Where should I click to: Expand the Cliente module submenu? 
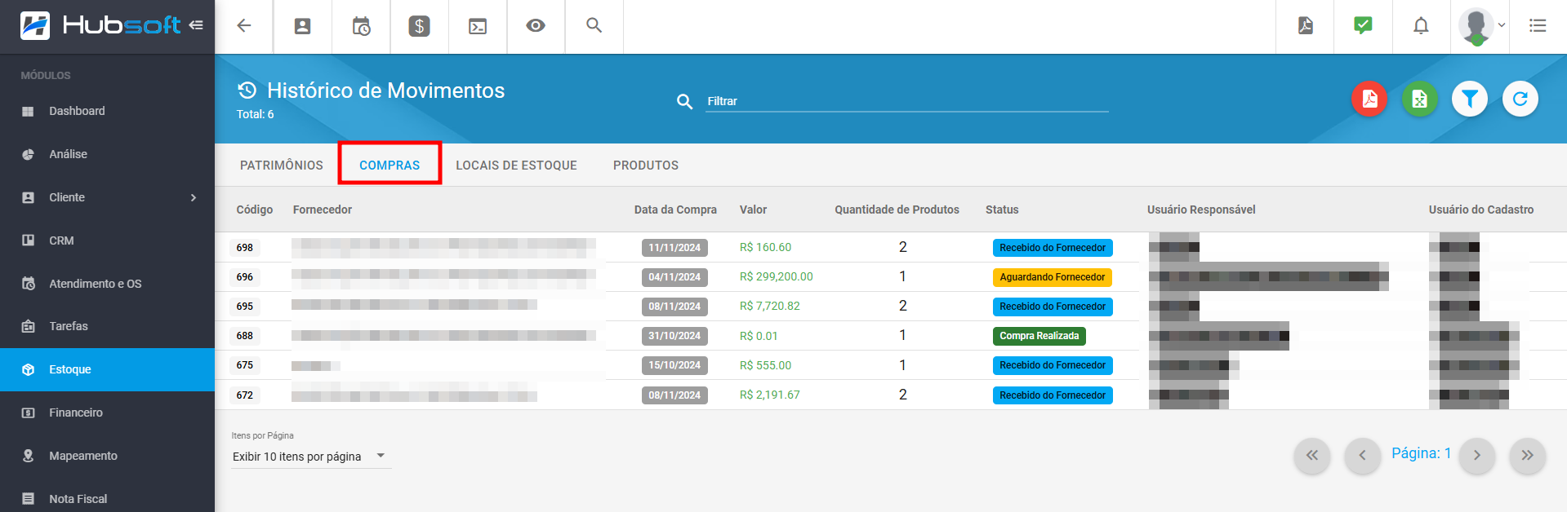point(193,197)
